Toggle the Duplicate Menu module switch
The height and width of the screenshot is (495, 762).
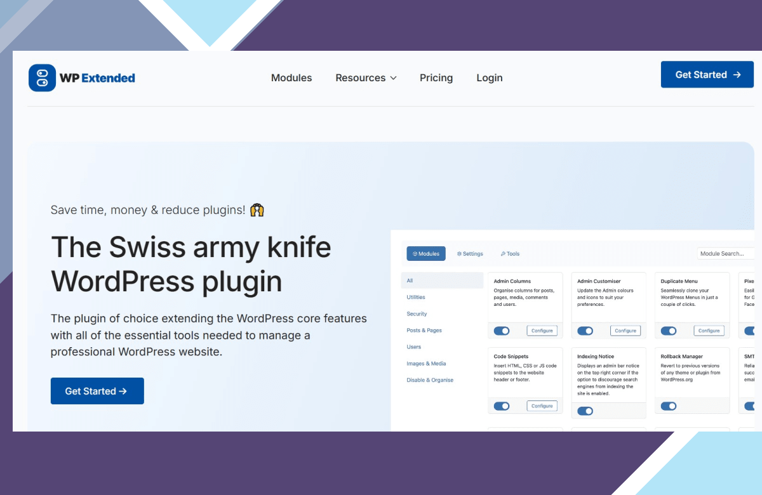669,331
